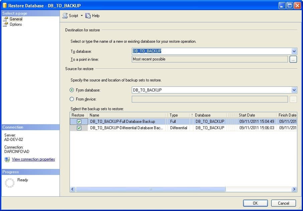Screen dimensions: 303x211
Task: Click the AD-DEV-02 server name
Action: tap(13, 140)
